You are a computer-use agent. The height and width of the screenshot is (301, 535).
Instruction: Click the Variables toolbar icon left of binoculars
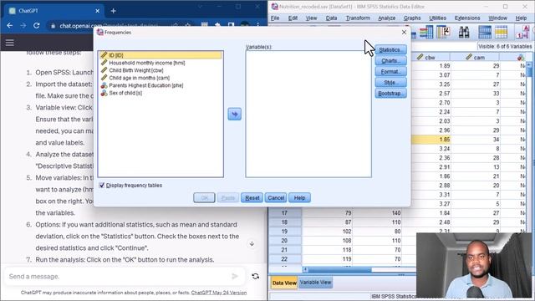click(443, 33)
